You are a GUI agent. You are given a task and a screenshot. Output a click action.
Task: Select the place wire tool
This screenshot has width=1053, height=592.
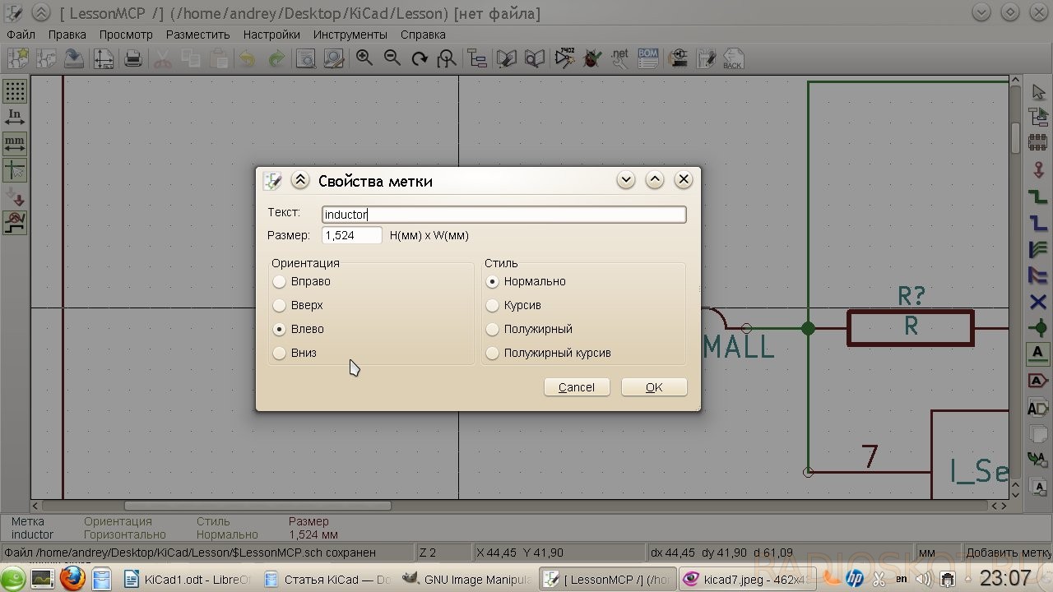(1037, 197)
